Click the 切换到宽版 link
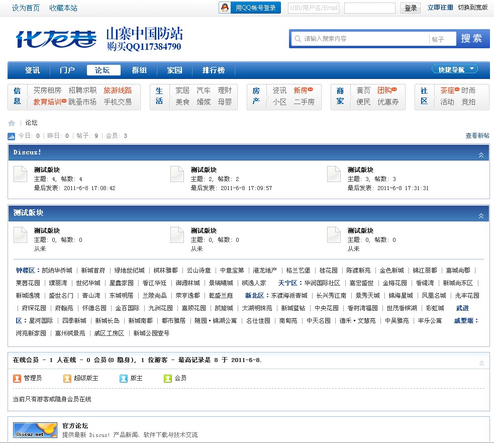494x443 pixels. 473,7
